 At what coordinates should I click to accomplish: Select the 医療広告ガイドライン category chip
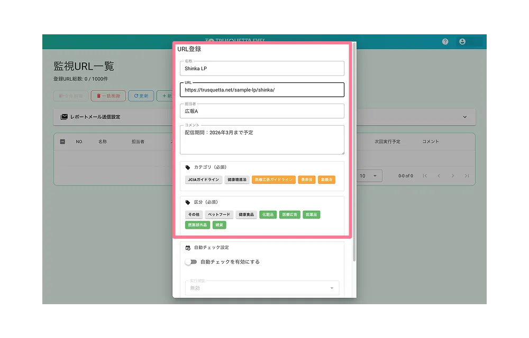pos(273,180)
